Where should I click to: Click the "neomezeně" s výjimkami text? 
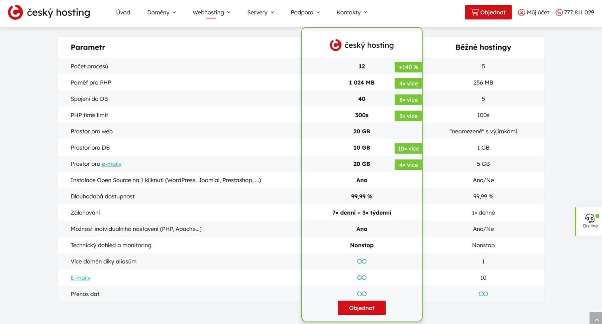tap(483, 132)
